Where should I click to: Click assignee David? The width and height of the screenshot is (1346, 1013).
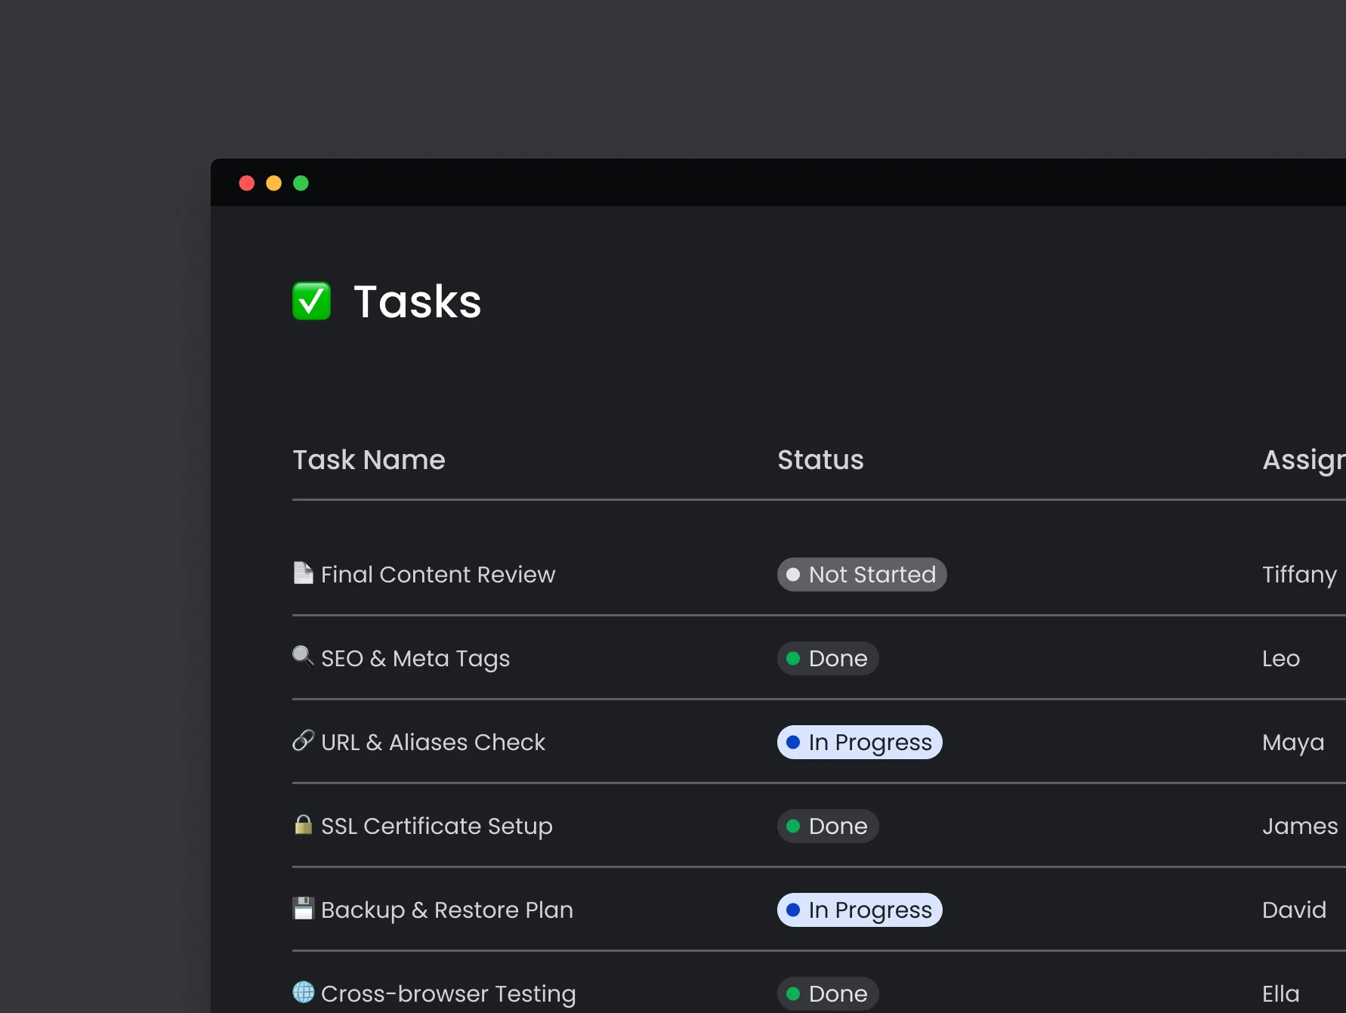coord(1294,910)
